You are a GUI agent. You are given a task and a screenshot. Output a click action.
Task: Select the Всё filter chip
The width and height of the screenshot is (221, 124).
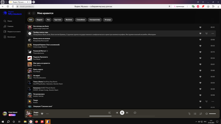point(31,20)
